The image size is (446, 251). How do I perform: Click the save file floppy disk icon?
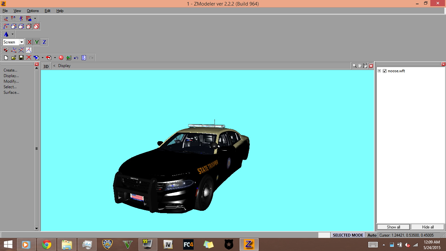pos(21,58)
